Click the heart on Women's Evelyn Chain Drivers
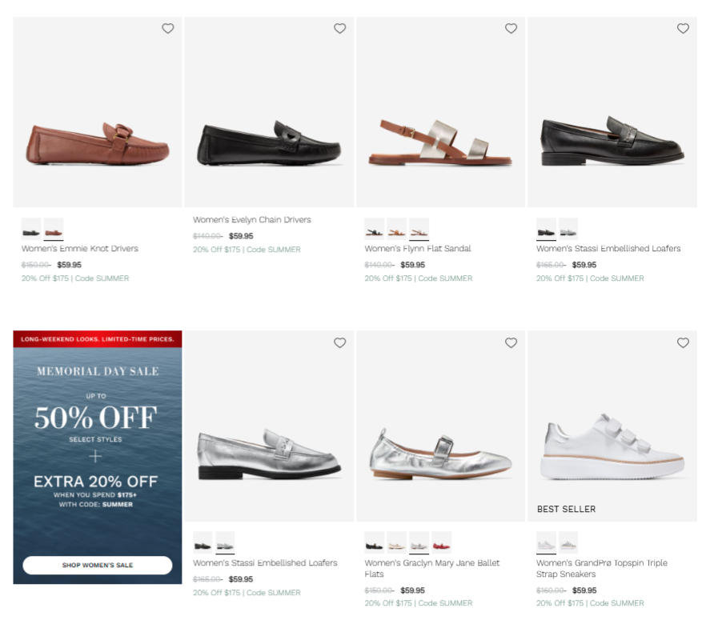The width and height of the screenshot is (714, 624). 339,28
